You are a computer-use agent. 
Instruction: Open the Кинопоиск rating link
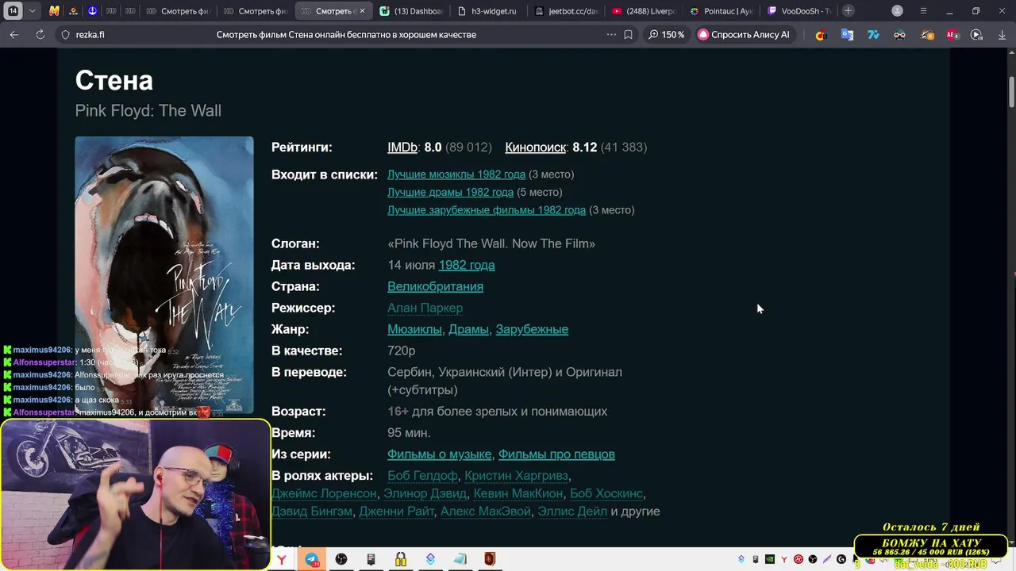535,148
